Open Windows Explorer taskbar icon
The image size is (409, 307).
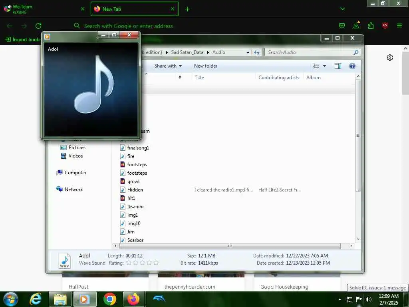point(60,299)
